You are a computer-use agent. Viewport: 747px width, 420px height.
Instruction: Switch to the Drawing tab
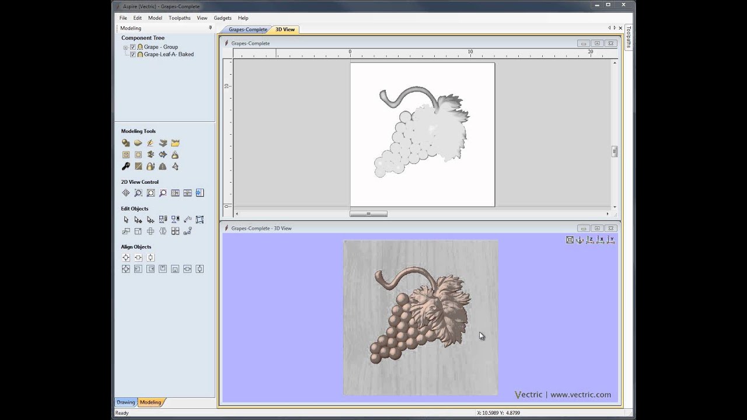[125, 402]
